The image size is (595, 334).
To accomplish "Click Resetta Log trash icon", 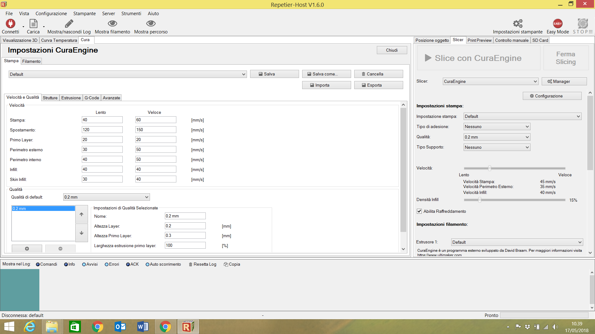I will click(190, 264).
